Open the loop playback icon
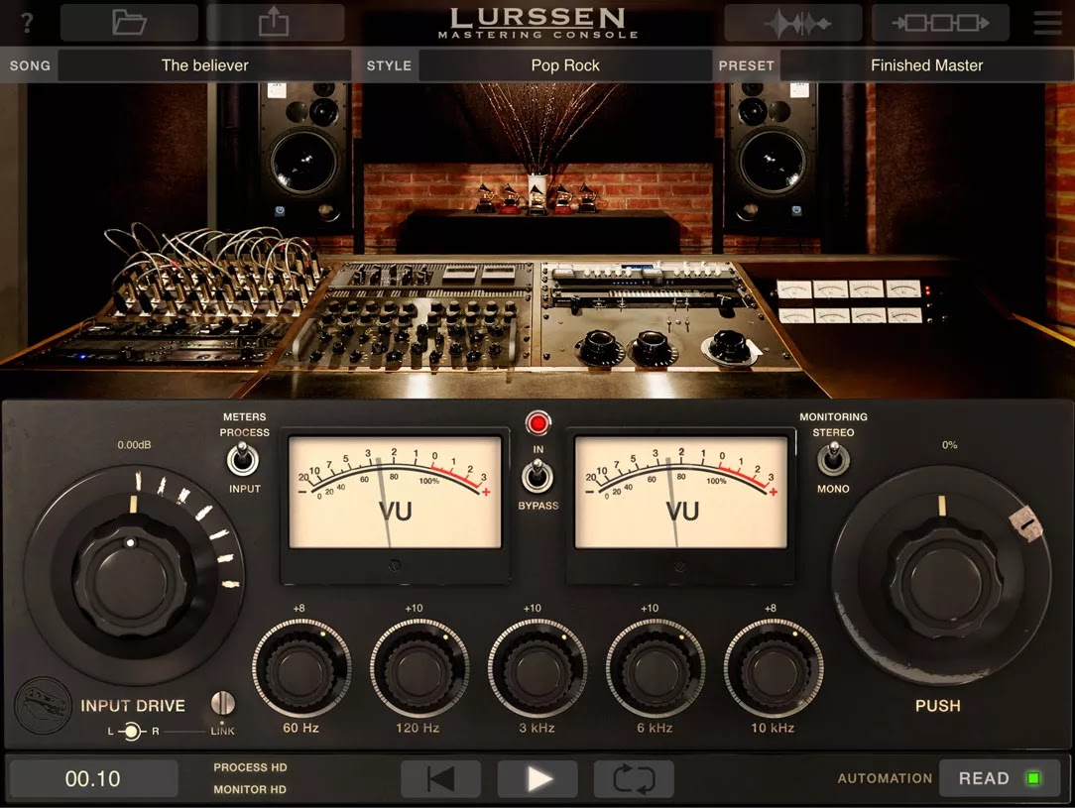The width and height of the screenshot is (1075, 808). click(634, 778)
